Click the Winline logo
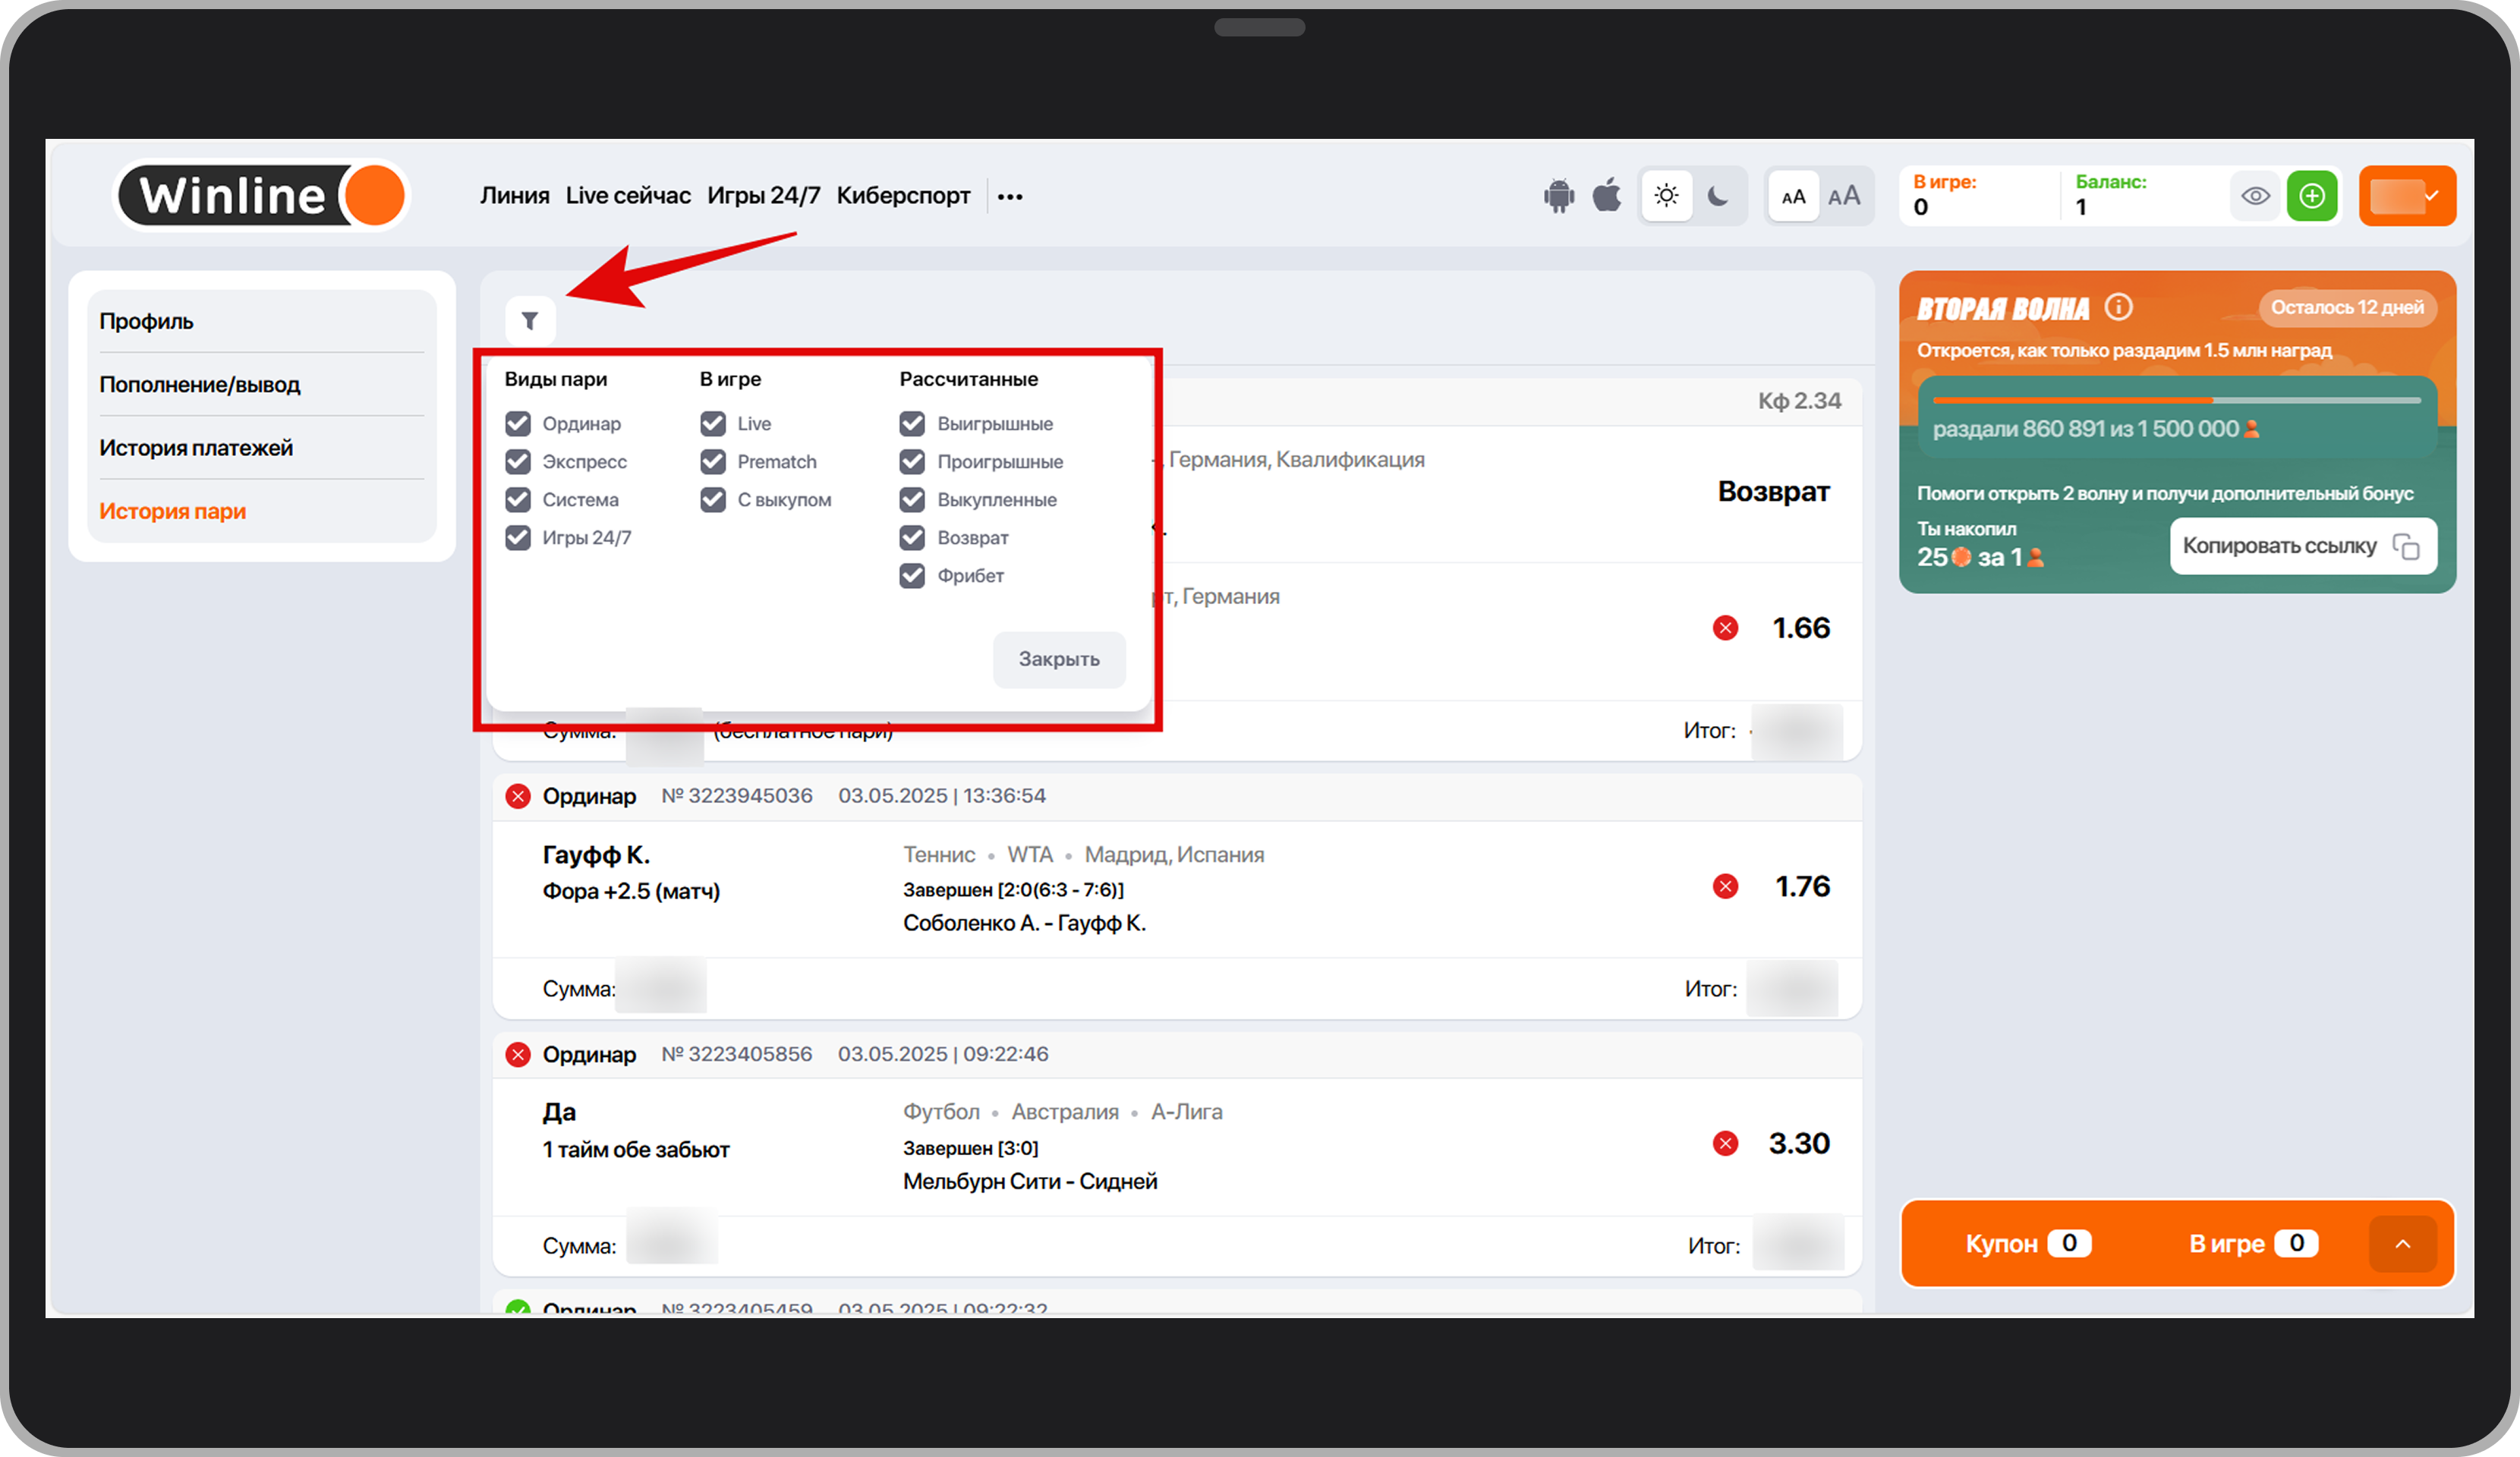 click(x=262, y=196)
